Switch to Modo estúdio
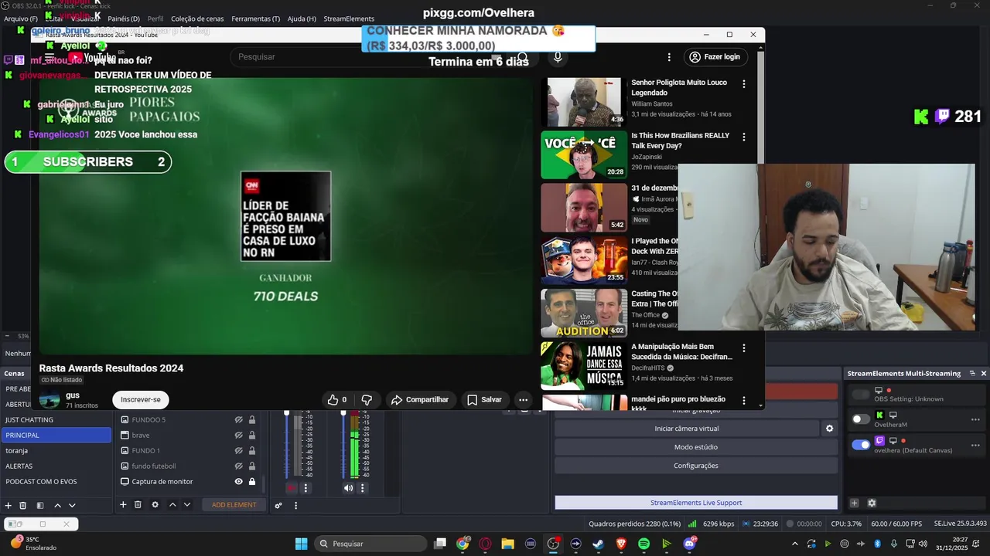The image size is (990, 556). point(696,447)
